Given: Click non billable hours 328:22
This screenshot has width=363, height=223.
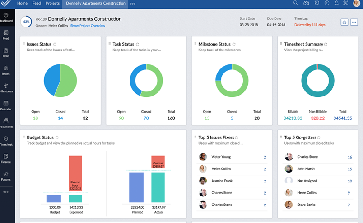Looking at the screenshot, I should click(318, 118).
